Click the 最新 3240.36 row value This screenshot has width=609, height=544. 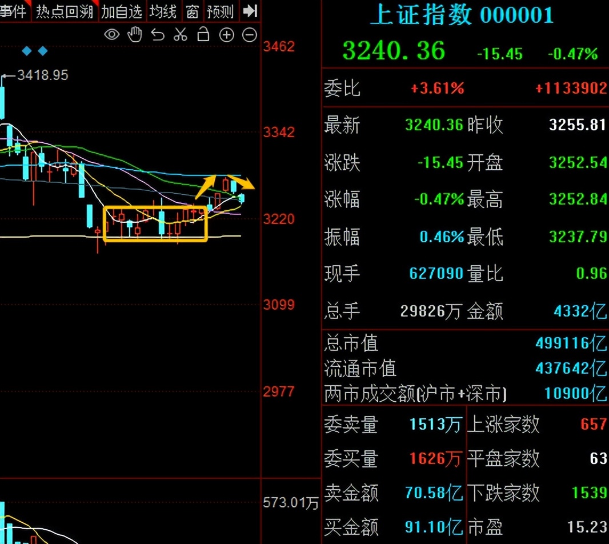434,125
